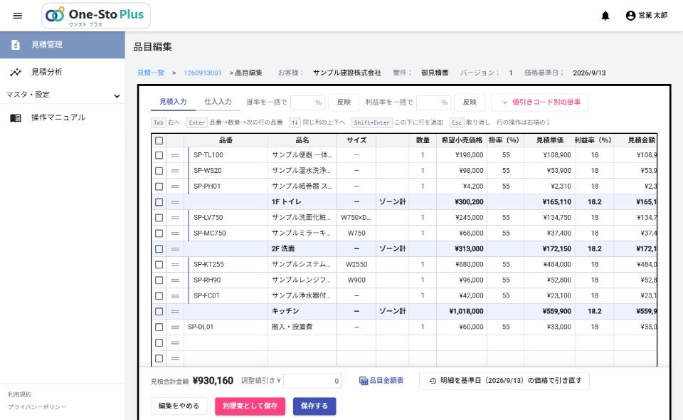Select the 搬入・設置費 name cell
683x420 pixels.
point(302,327)
